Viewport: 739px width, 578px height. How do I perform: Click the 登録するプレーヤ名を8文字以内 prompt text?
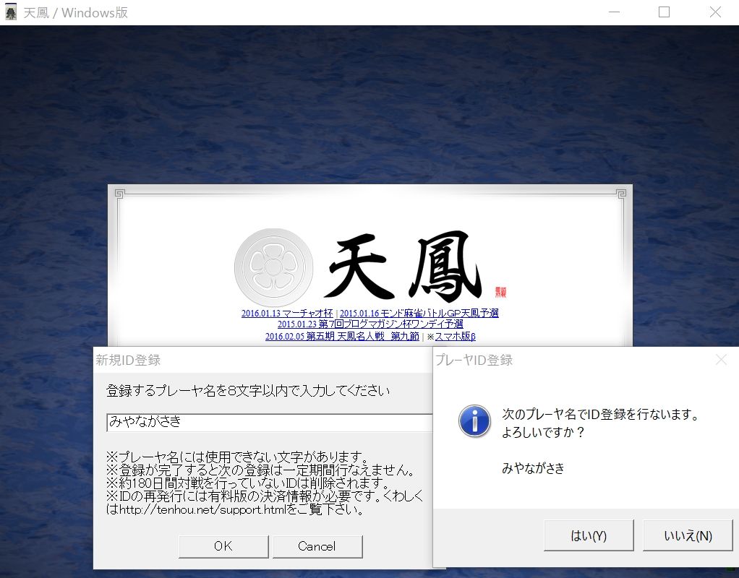(248, 391)
